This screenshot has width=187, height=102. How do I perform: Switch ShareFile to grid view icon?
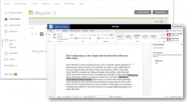[165, 22]
